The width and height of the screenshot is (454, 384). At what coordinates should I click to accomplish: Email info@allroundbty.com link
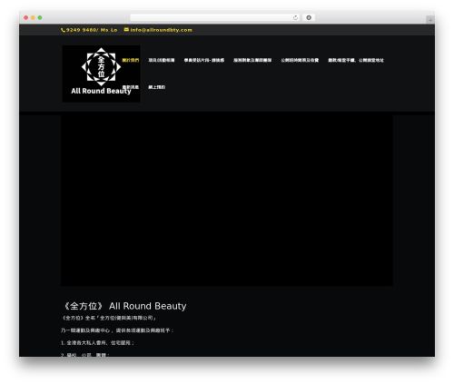click(x=161, y=30)
